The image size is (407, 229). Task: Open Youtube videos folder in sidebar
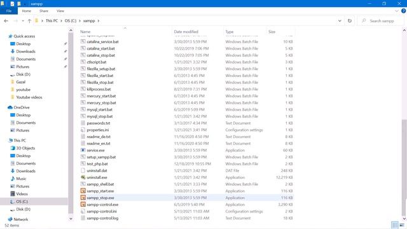(x=29, y=97)
